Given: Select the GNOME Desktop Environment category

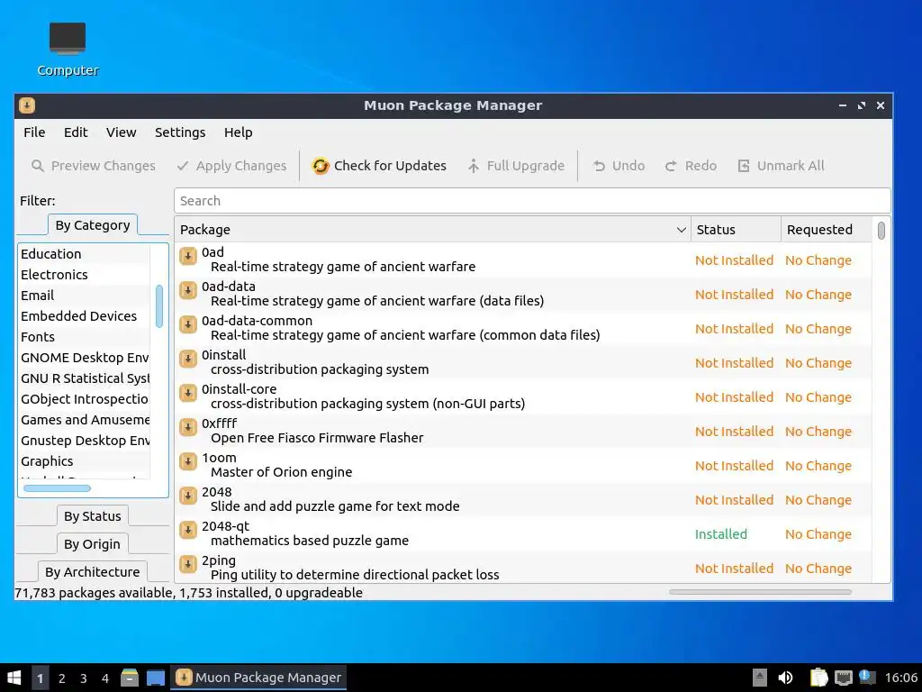Looking at the screenshot, I should click(x=84, y=358).
